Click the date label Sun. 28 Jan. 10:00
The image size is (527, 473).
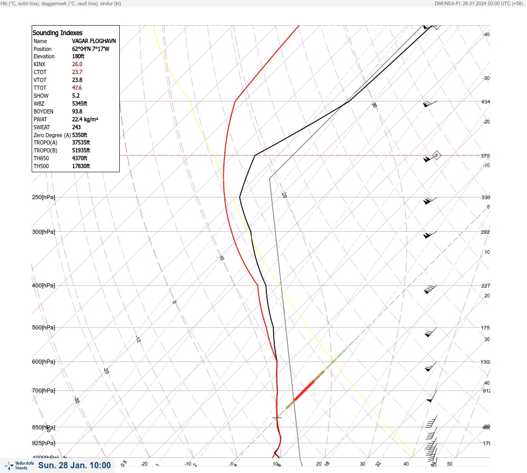(74, 465)
